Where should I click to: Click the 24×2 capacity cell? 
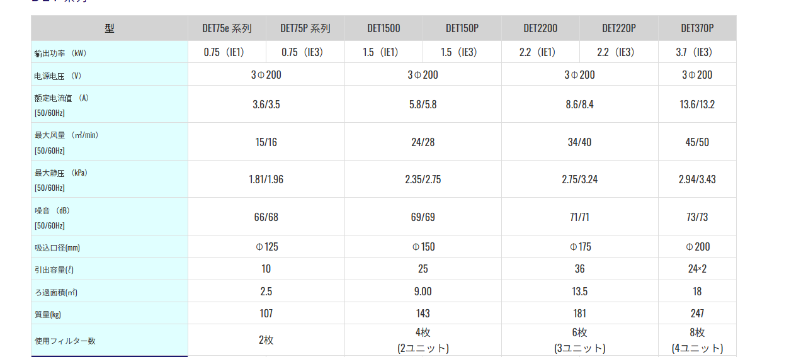click(x=697, y=269)
